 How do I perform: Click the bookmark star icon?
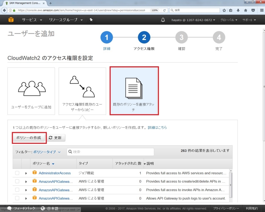(224, 10)
